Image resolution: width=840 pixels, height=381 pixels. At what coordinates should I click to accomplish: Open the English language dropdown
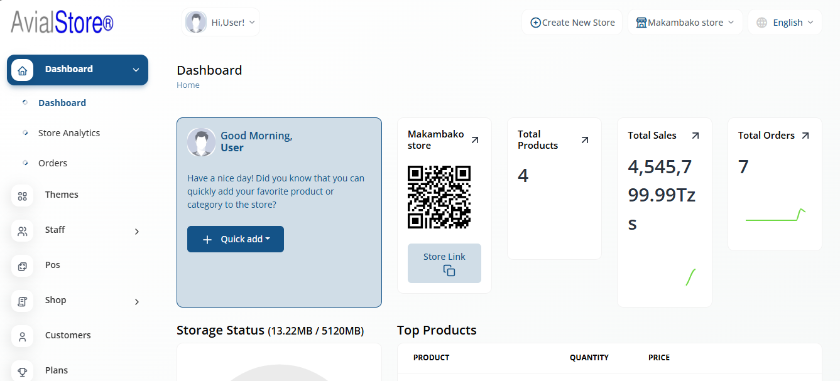click(785, 23)
